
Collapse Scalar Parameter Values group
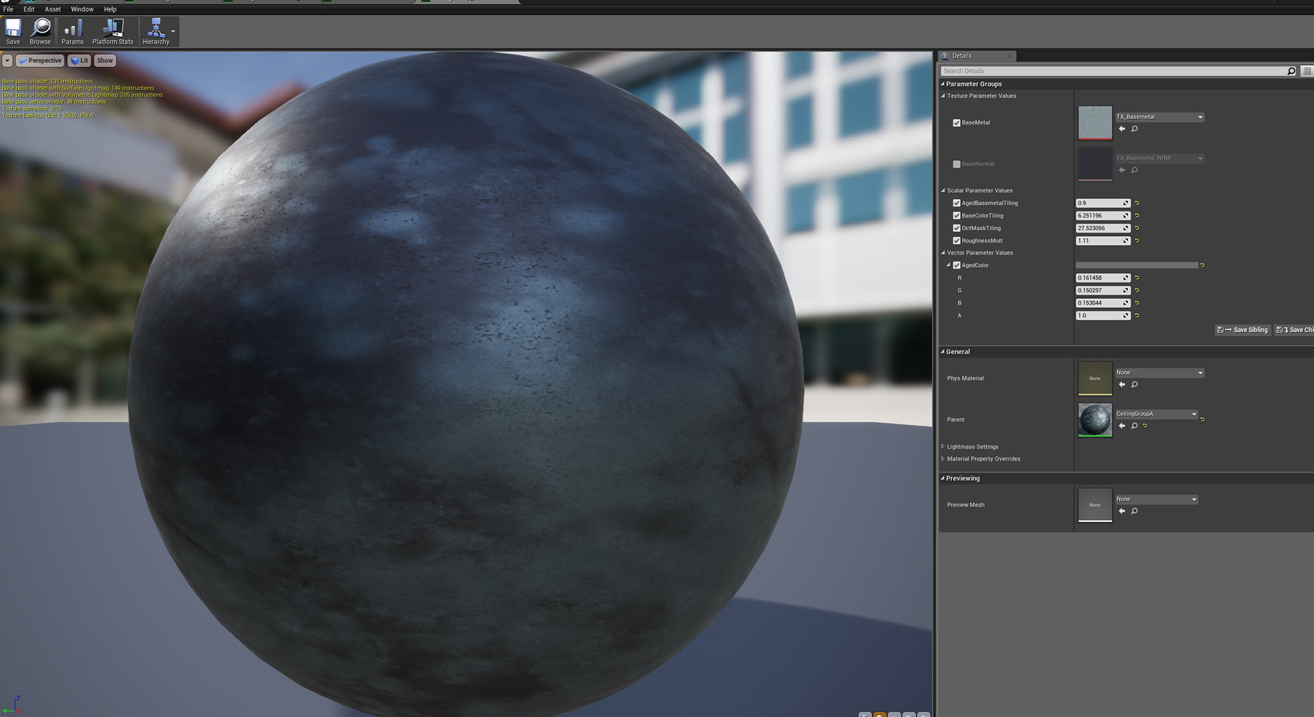pyautogui.click(x=943, y=191)
